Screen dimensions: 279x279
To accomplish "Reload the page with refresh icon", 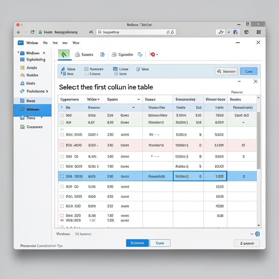I will click(32, 32).
